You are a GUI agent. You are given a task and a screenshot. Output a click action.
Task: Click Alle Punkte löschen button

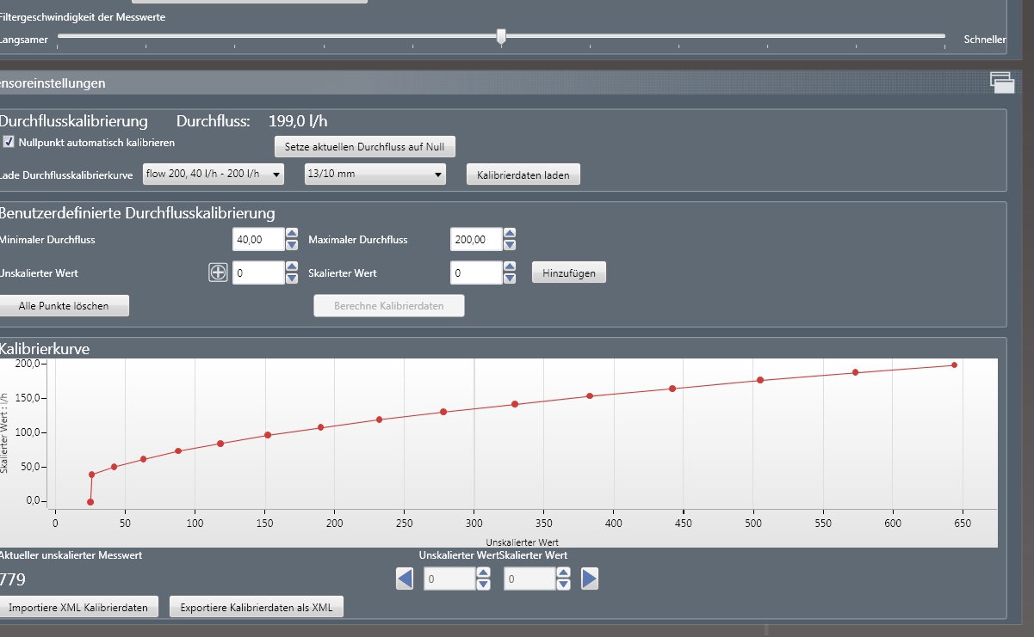pyautogui.click(x=64, y=305)
